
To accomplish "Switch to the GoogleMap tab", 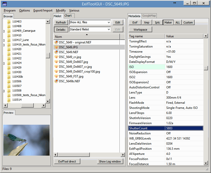I will point(149,16).
